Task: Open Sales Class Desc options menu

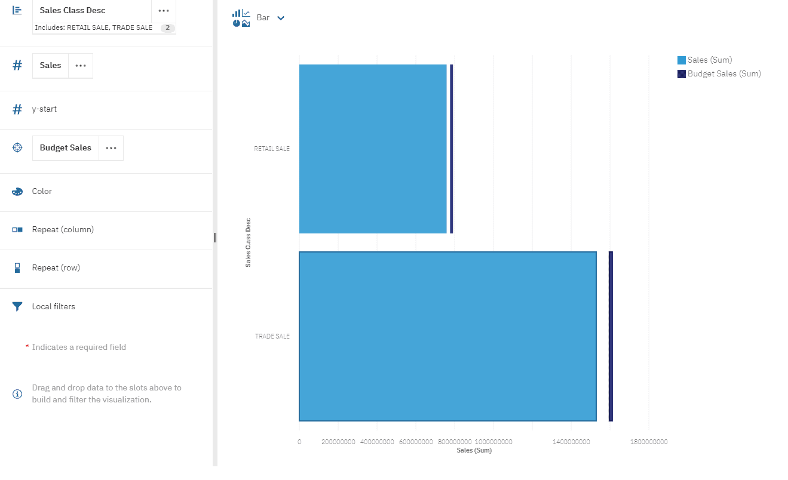Action: click(x=164, y=11)
